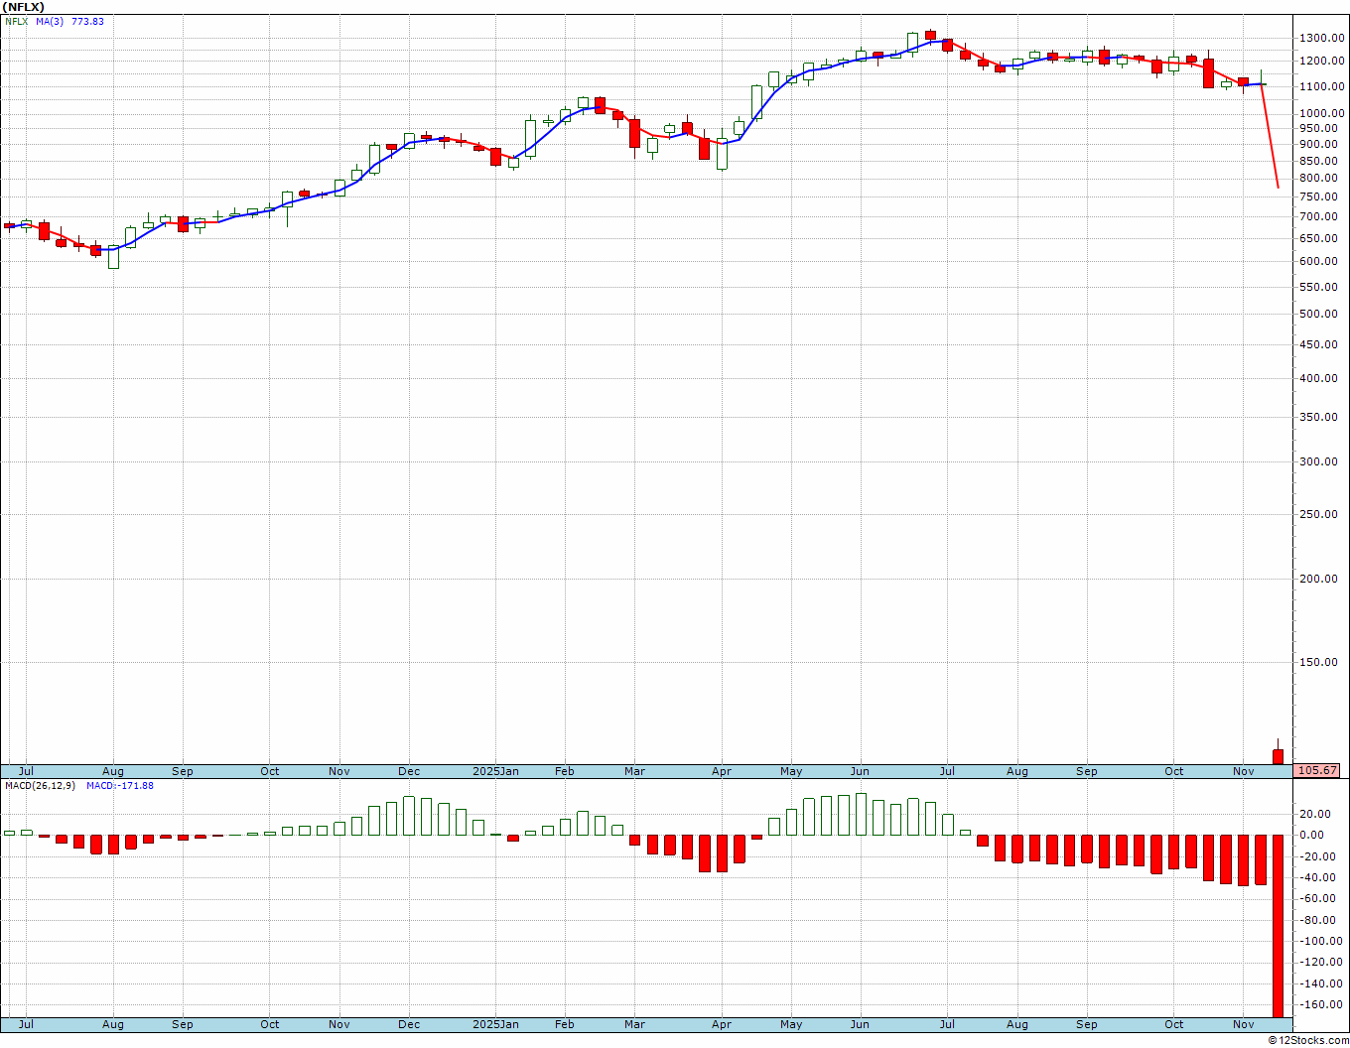Click the 1100 price axis label
This screenshot has height=1048, width=1350.
pos(1322,87)
